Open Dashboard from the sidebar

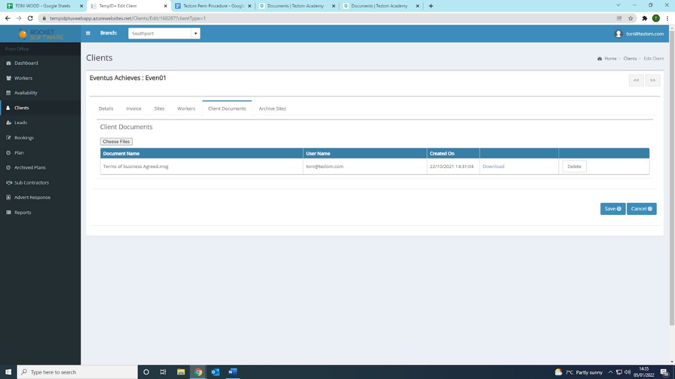click(x=26, y=63)
